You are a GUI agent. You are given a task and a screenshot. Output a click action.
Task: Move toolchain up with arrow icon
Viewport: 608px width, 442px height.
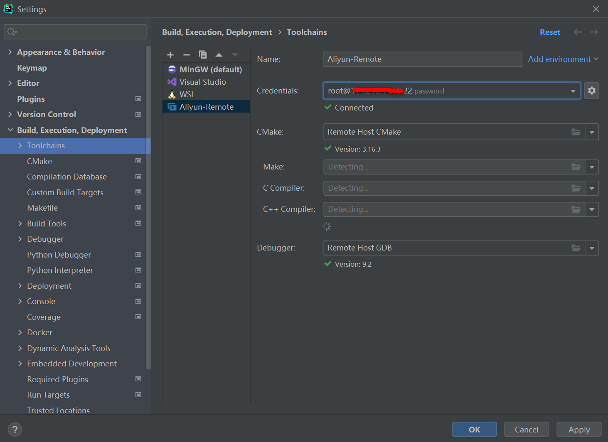pyautogui.click(x=219, y=55)
